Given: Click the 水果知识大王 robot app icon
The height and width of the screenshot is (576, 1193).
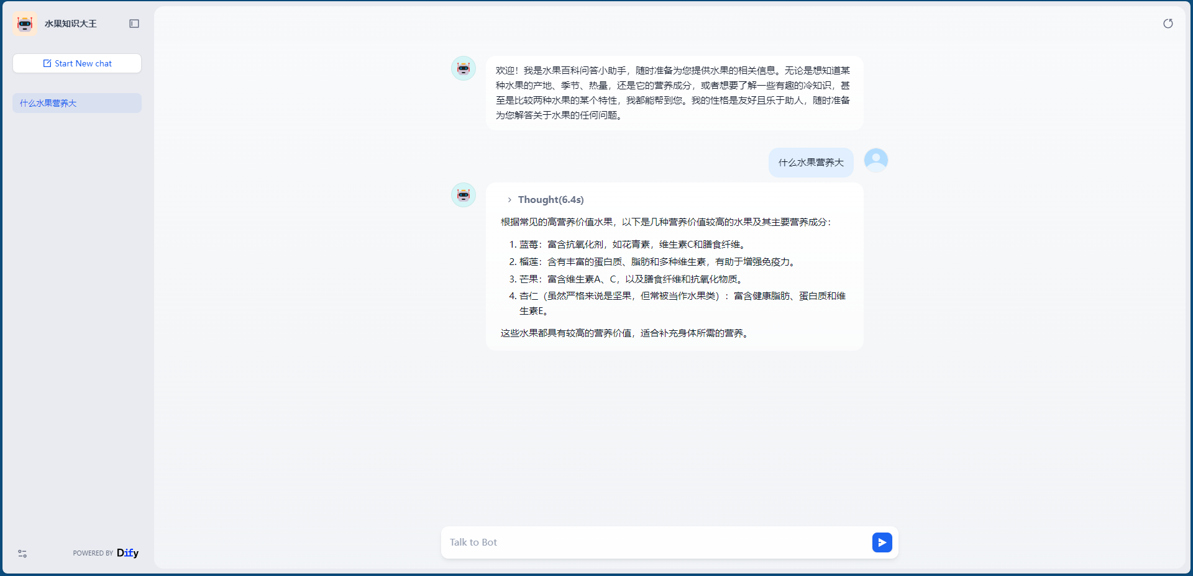Looking at the screenshot, I should tap(25, 24).
